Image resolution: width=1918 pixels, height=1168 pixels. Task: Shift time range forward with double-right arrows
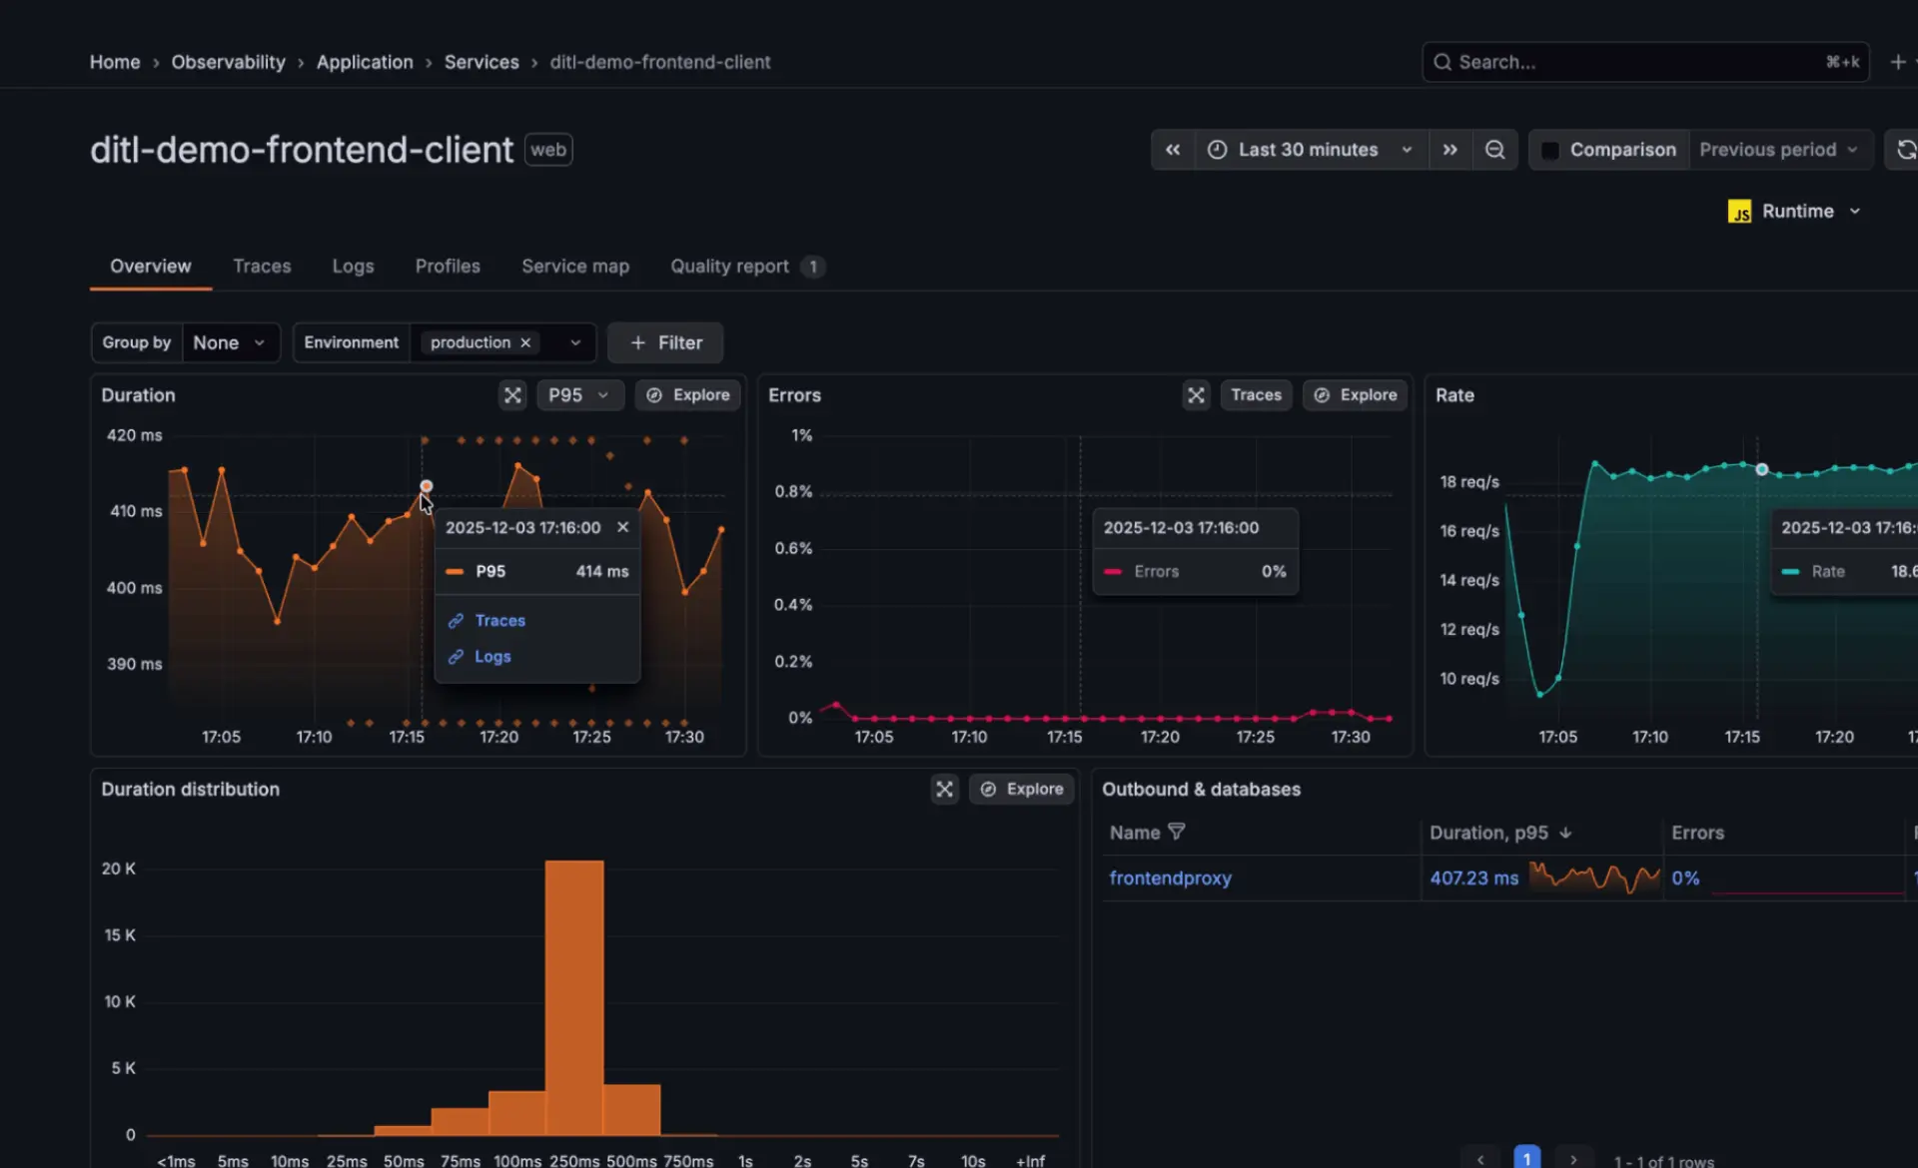point(1449,150)
